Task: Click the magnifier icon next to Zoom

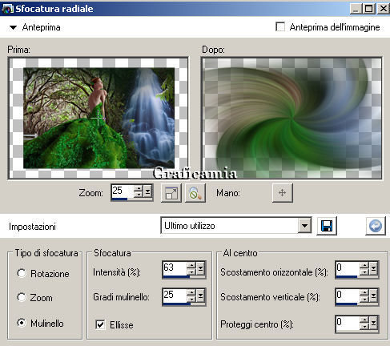Action: (195, 193)
